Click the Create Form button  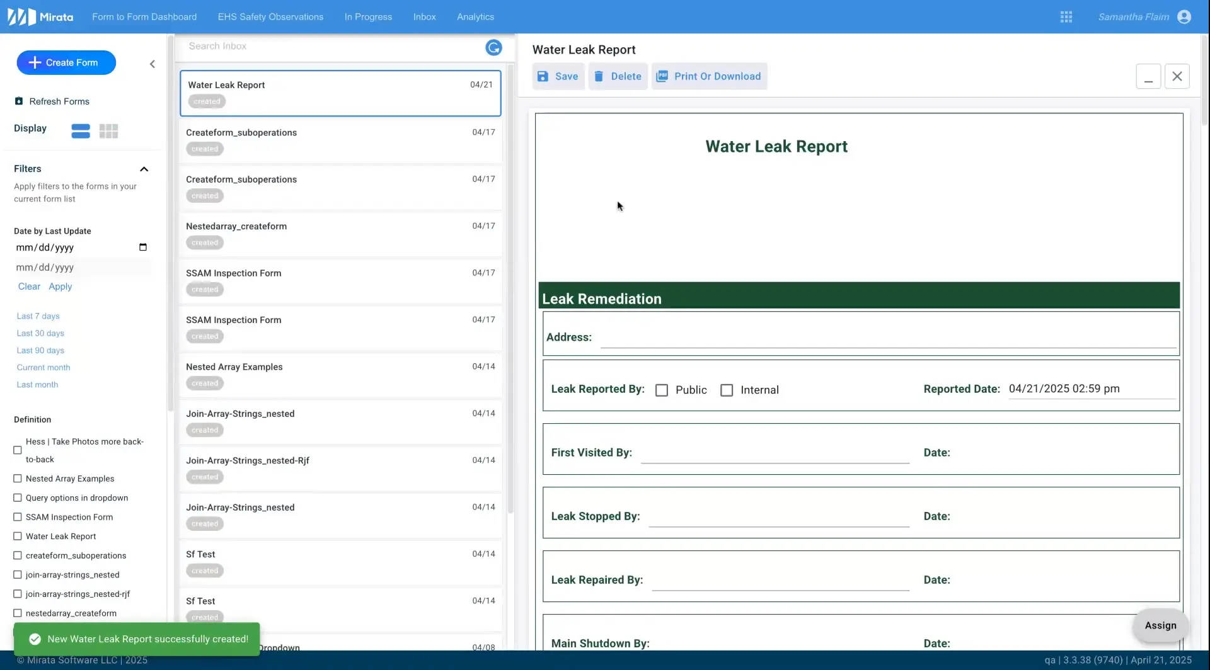[66, 62]
